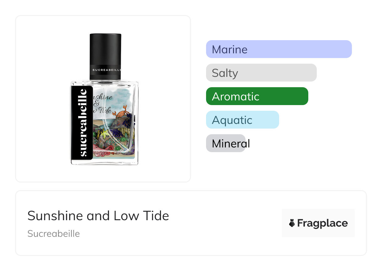Image resolution: width=382 pixels, height=271 pixels.
Task: Choose the green Aromatic accord bar
Action: click(257, 96)
